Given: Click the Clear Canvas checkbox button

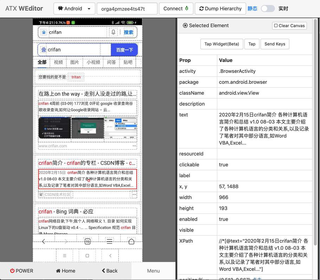Looking at the screenshot, I should tap(289, 26).
